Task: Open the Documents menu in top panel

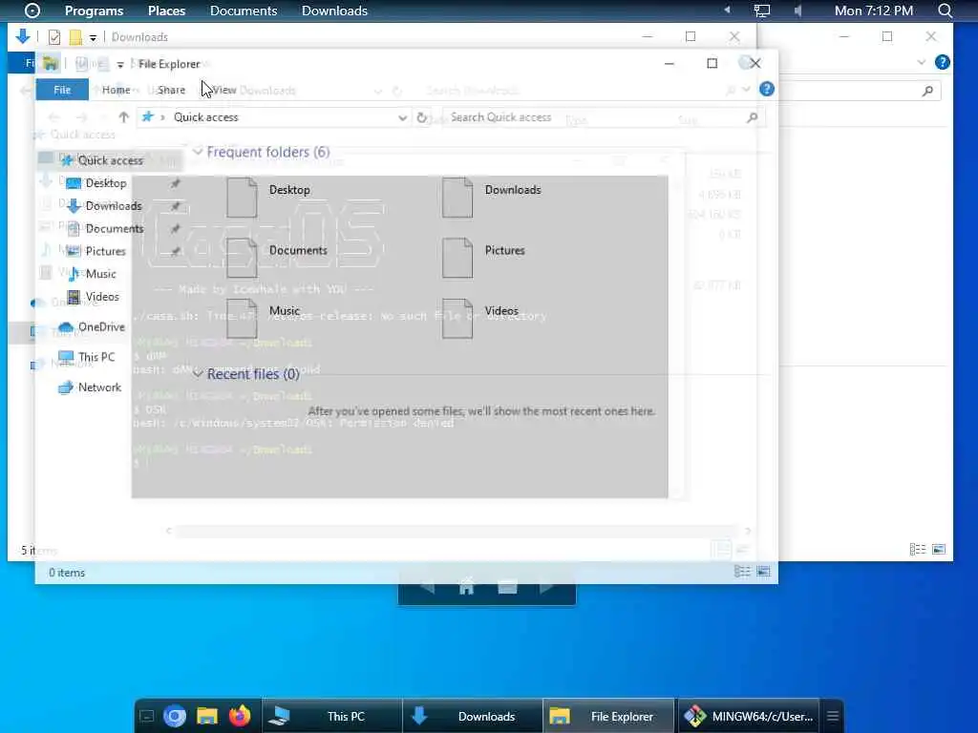Action: click(244, 10)
